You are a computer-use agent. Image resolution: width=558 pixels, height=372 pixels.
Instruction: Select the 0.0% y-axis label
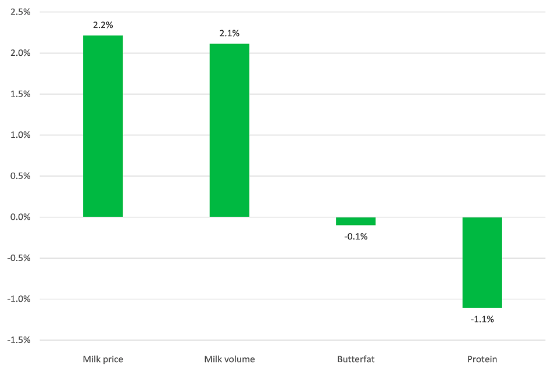19,217
